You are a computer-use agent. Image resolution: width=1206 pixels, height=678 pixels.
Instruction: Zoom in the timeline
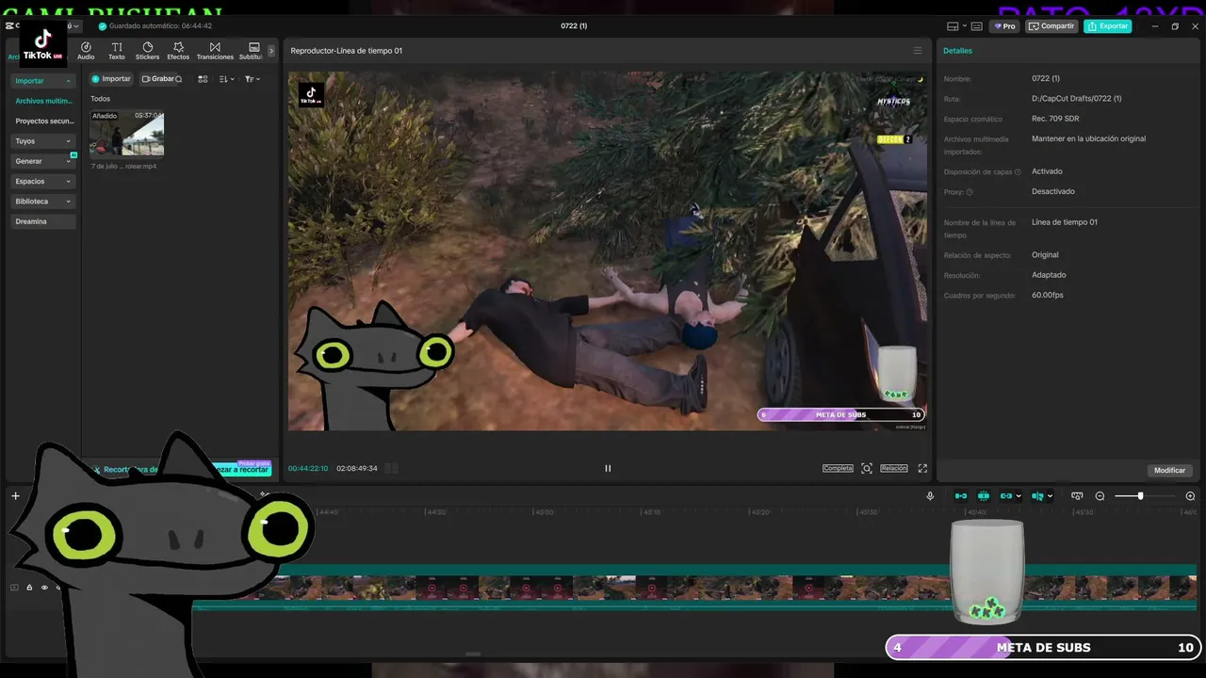click(x=1190, y=496)
